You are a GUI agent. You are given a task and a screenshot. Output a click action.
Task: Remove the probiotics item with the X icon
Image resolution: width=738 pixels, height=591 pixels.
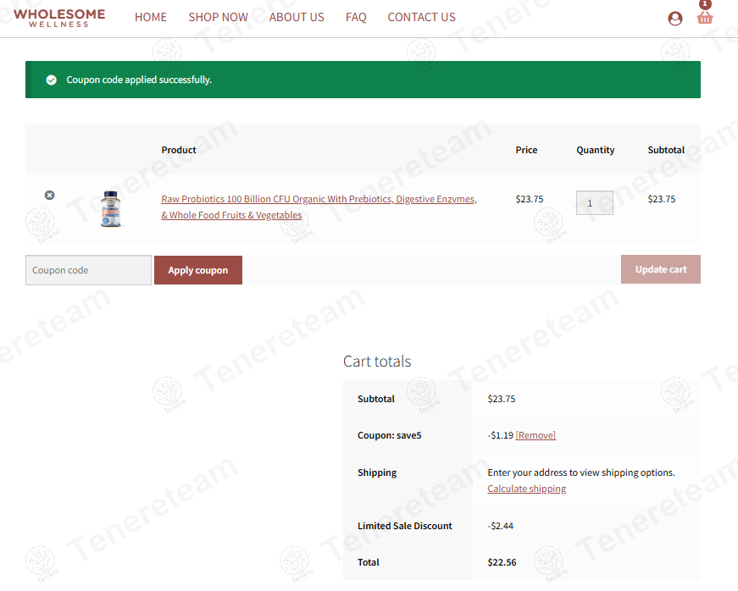click(x=49, y=196)
